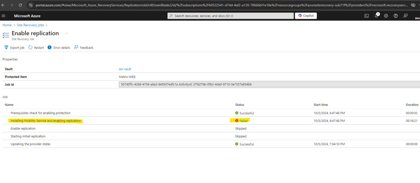Click the Export job download icon
Image resolution: width=420 pixels, height=183 pixels.
click(x=6, y=47)
